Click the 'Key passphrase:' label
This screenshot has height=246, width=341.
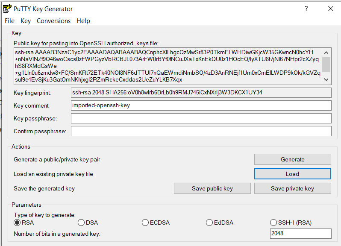[x=35, y=118]
